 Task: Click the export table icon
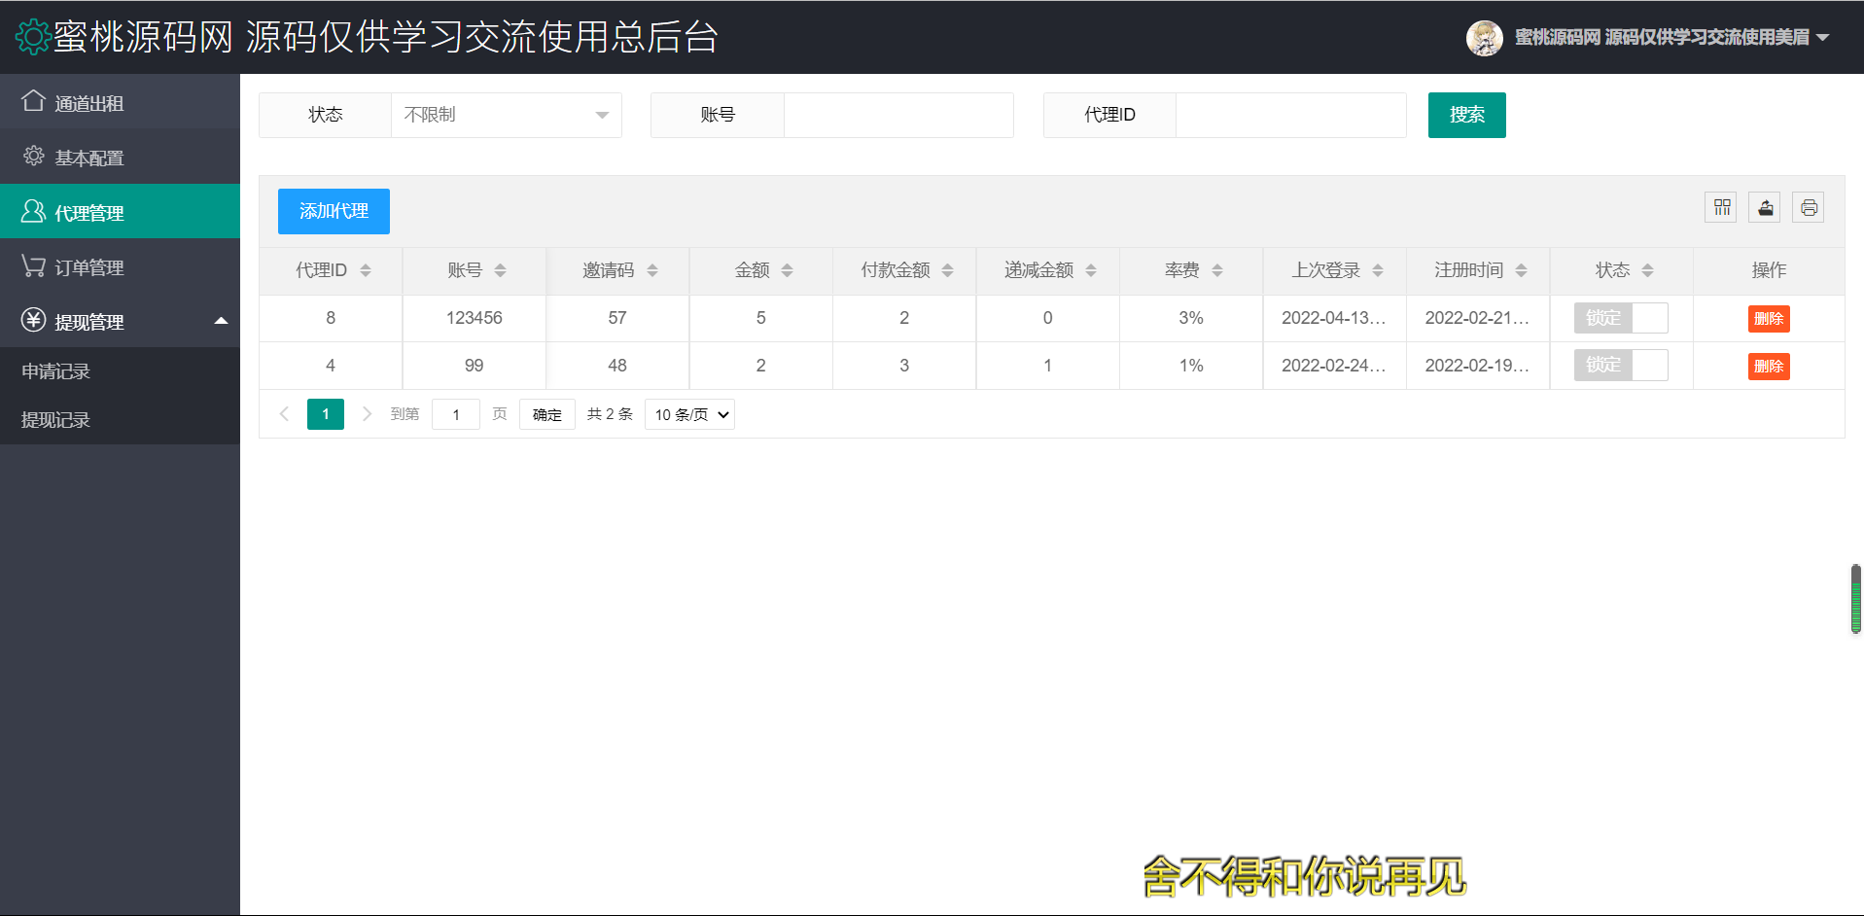click(1765, 207)
